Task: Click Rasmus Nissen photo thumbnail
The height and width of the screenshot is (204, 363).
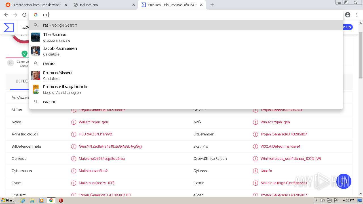Action: [x=36, y=75]
